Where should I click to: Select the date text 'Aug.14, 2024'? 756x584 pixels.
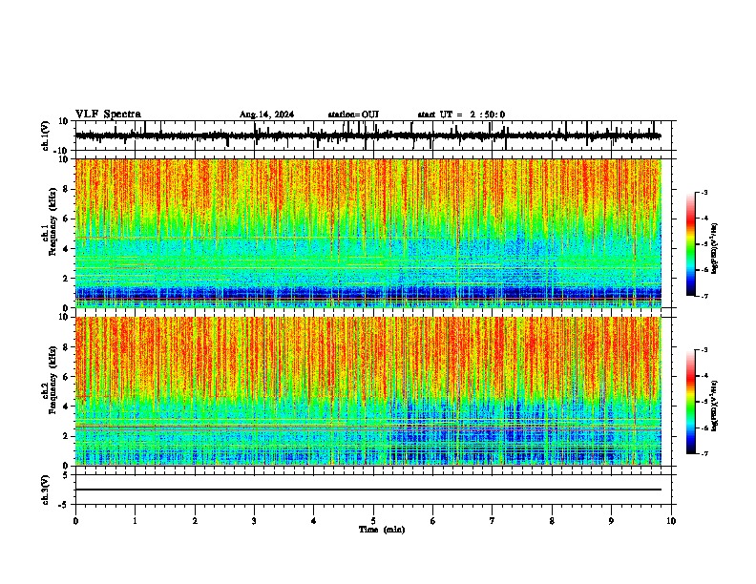pyautogui.click(x=266, y=115)
